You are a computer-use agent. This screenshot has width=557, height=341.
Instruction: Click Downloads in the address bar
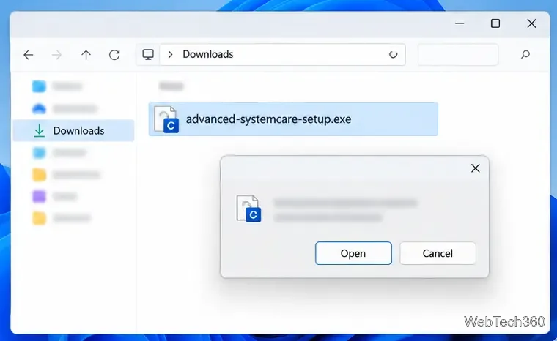tap(208, 54)
